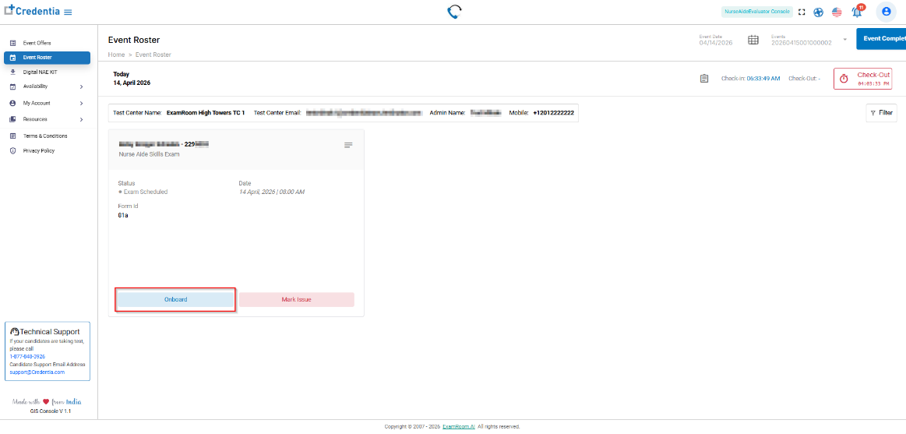Open Digital NAE KIT menu item

click(40, 72)
